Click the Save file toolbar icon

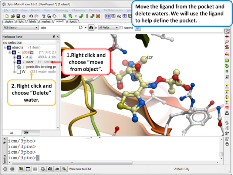pos(18,16)
